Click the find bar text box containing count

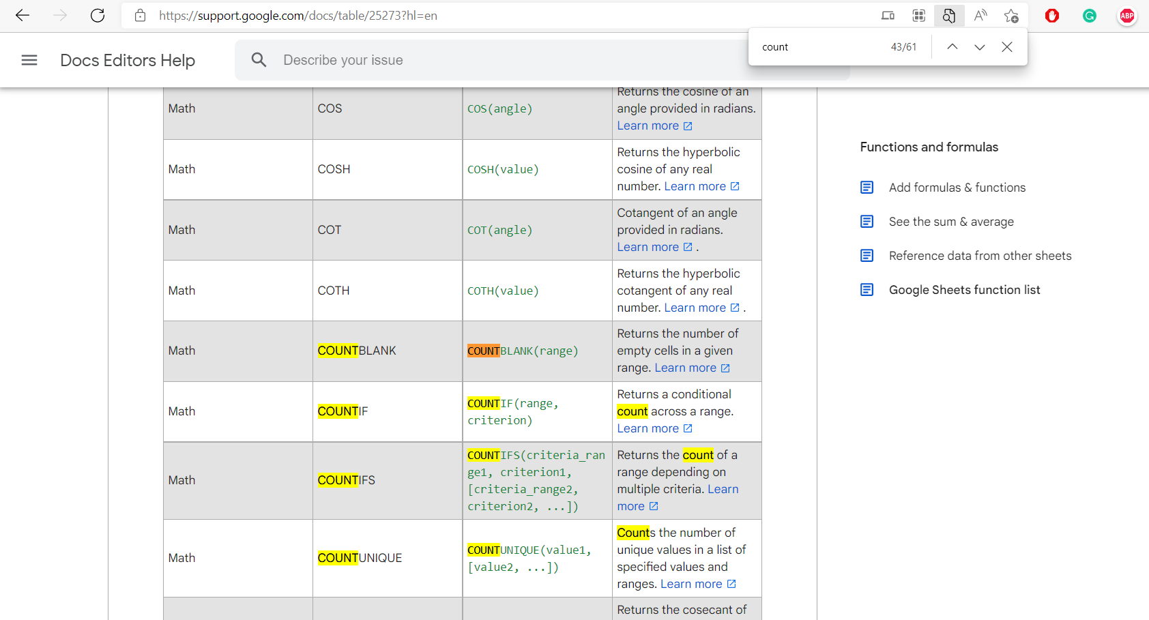coord(819,47)
